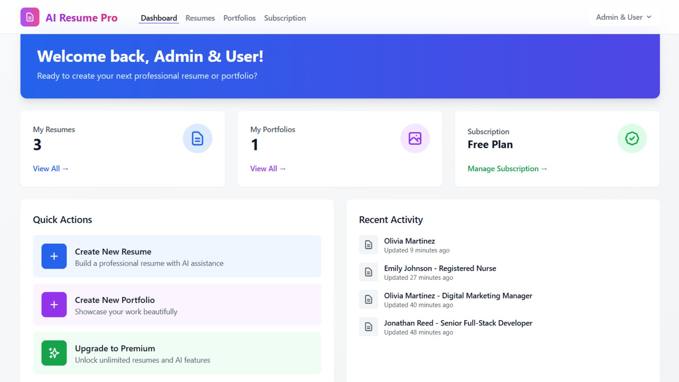Screen dimensions: 679x382
Task: Go to the Portfolios navigation tab
Action: coord(239,18)
